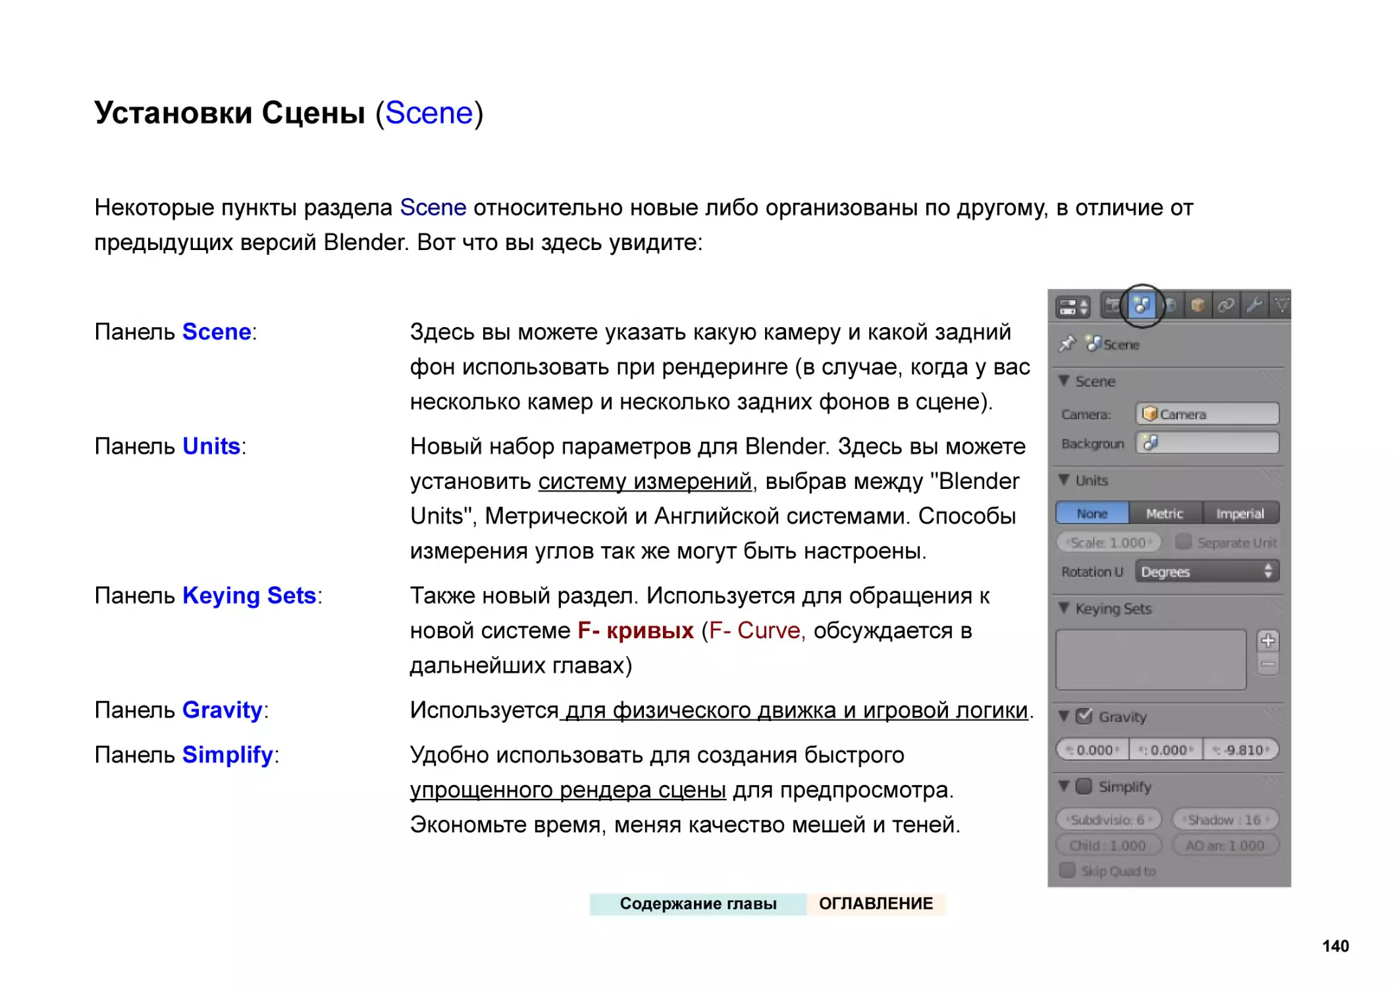The height and width of the screenshot is (987, 1397).
Task: Open the World properties tab icon
Action: (x=1171, y=305)
